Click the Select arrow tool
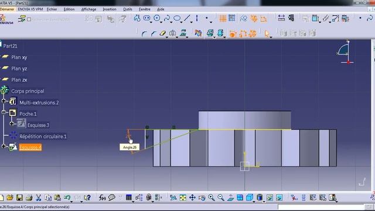 coord(267,33)
